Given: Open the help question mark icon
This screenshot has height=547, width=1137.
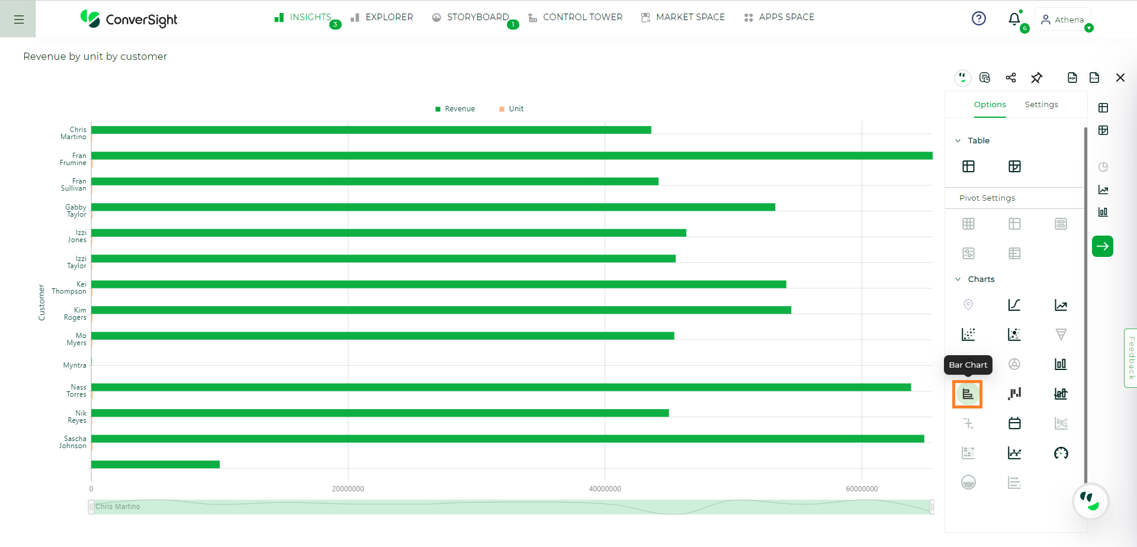Looking at the screenshot, I should 979,18.
